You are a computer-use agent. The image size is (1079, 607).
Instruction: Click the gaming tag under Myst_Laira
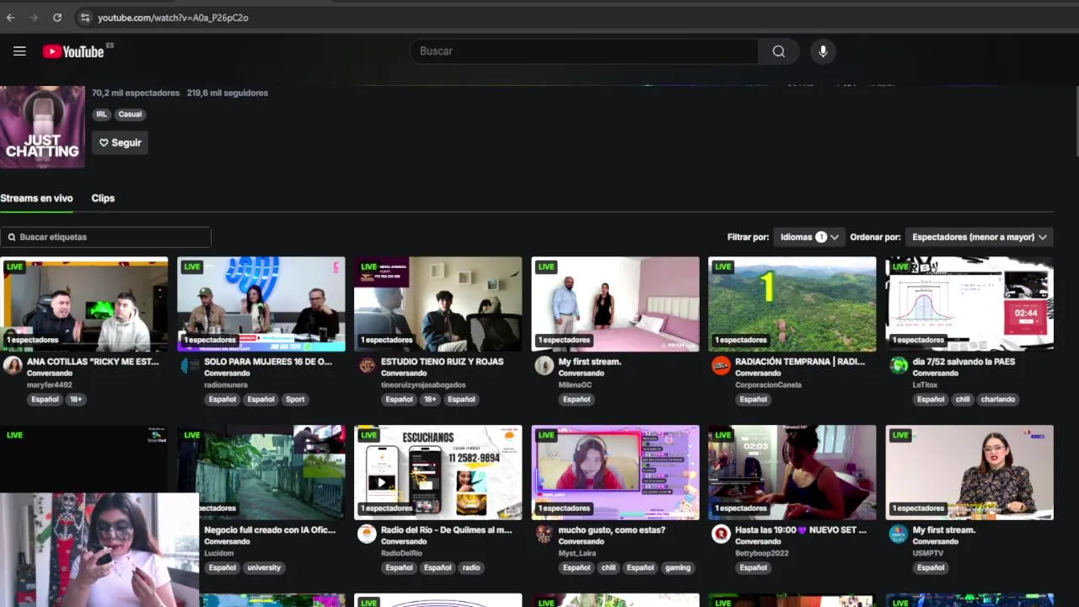pyautogui.click(x=678, y=568)
